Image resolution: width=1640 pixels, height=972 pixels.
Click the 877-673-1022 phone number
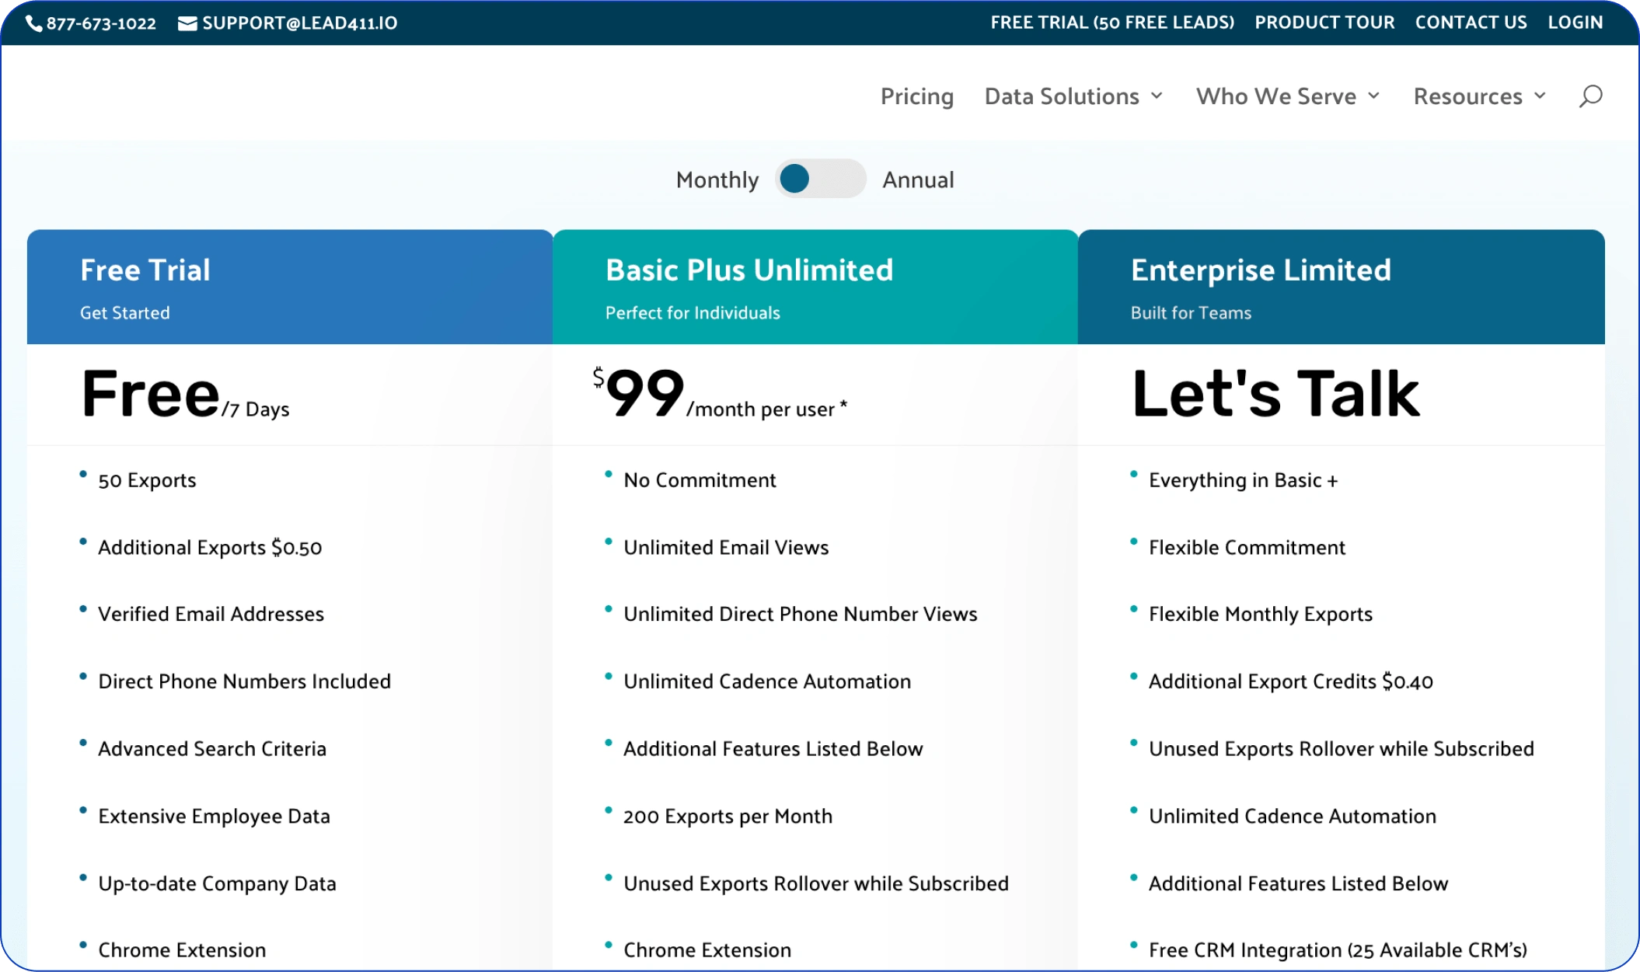click(x=101, y=23)
